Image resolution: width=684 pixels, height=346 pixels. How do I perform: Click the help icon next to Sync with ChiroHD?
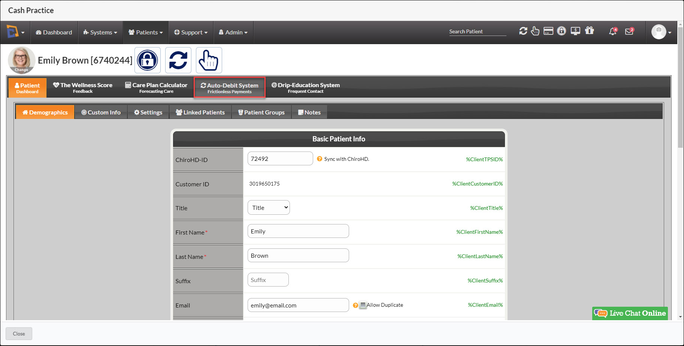coord(320,159)
